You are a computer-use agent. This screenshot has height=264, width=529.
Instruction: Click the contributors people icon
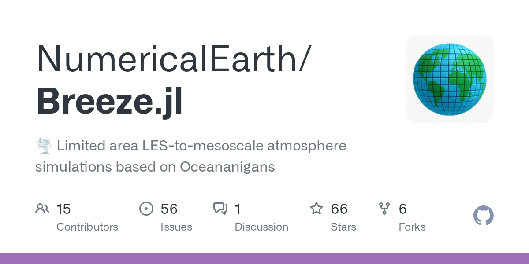(x=42, y=209)
